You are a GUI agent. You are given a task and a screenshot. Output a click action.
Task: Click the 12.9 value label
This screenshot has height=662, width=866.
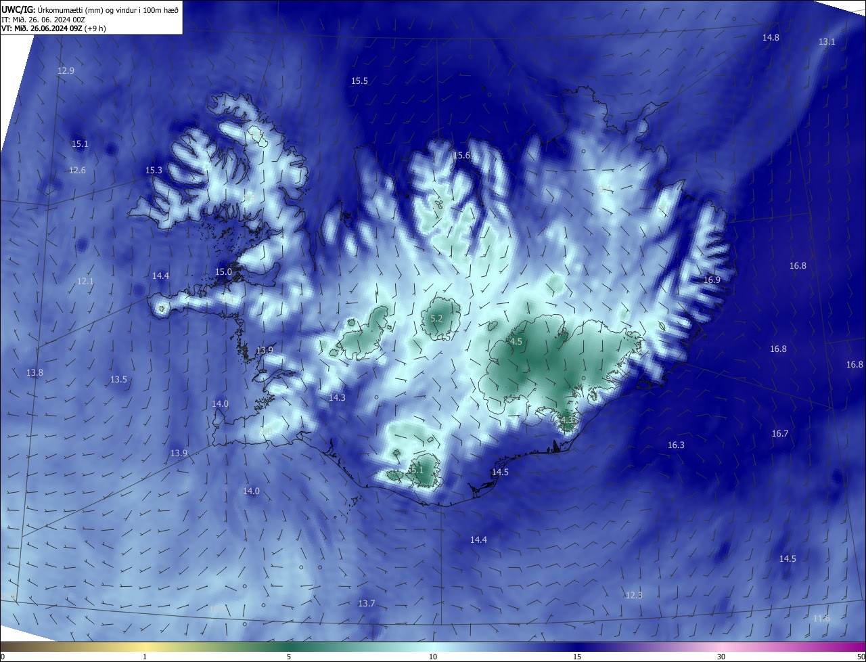(x=66, y=71)
